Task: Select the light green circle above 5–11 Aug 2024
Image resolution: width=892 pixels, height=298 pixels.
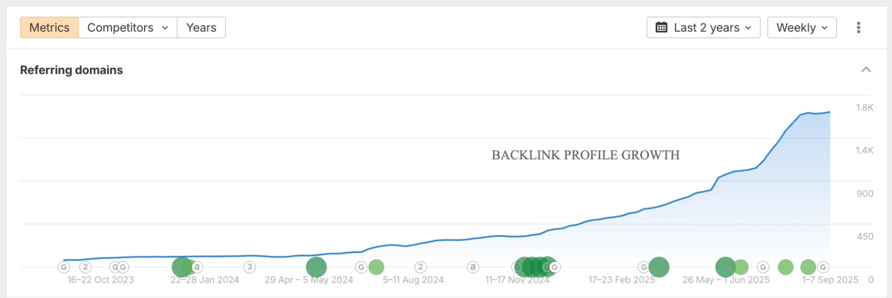Action: pyautogui.click(x=376, y=267)
